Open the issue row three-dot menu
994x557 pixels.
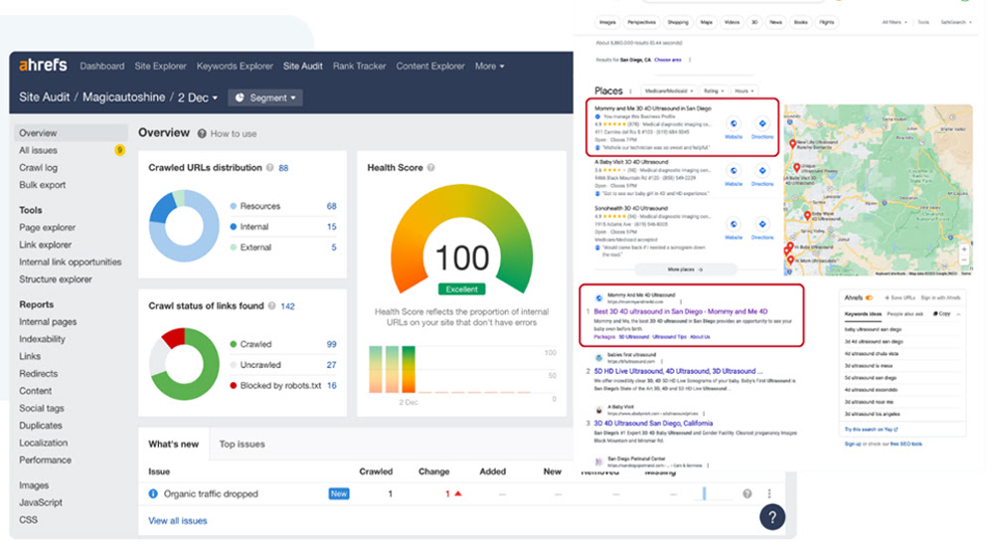[769, 493]
